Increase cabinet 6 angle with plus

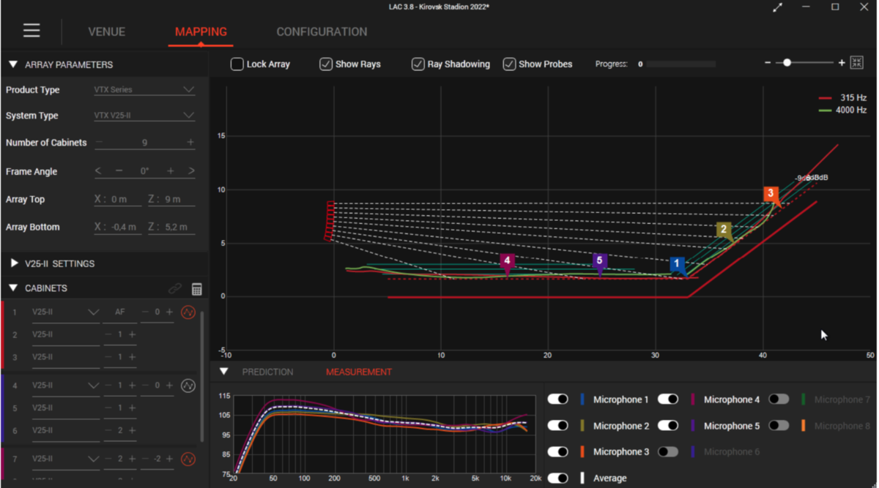coord(132,430)
